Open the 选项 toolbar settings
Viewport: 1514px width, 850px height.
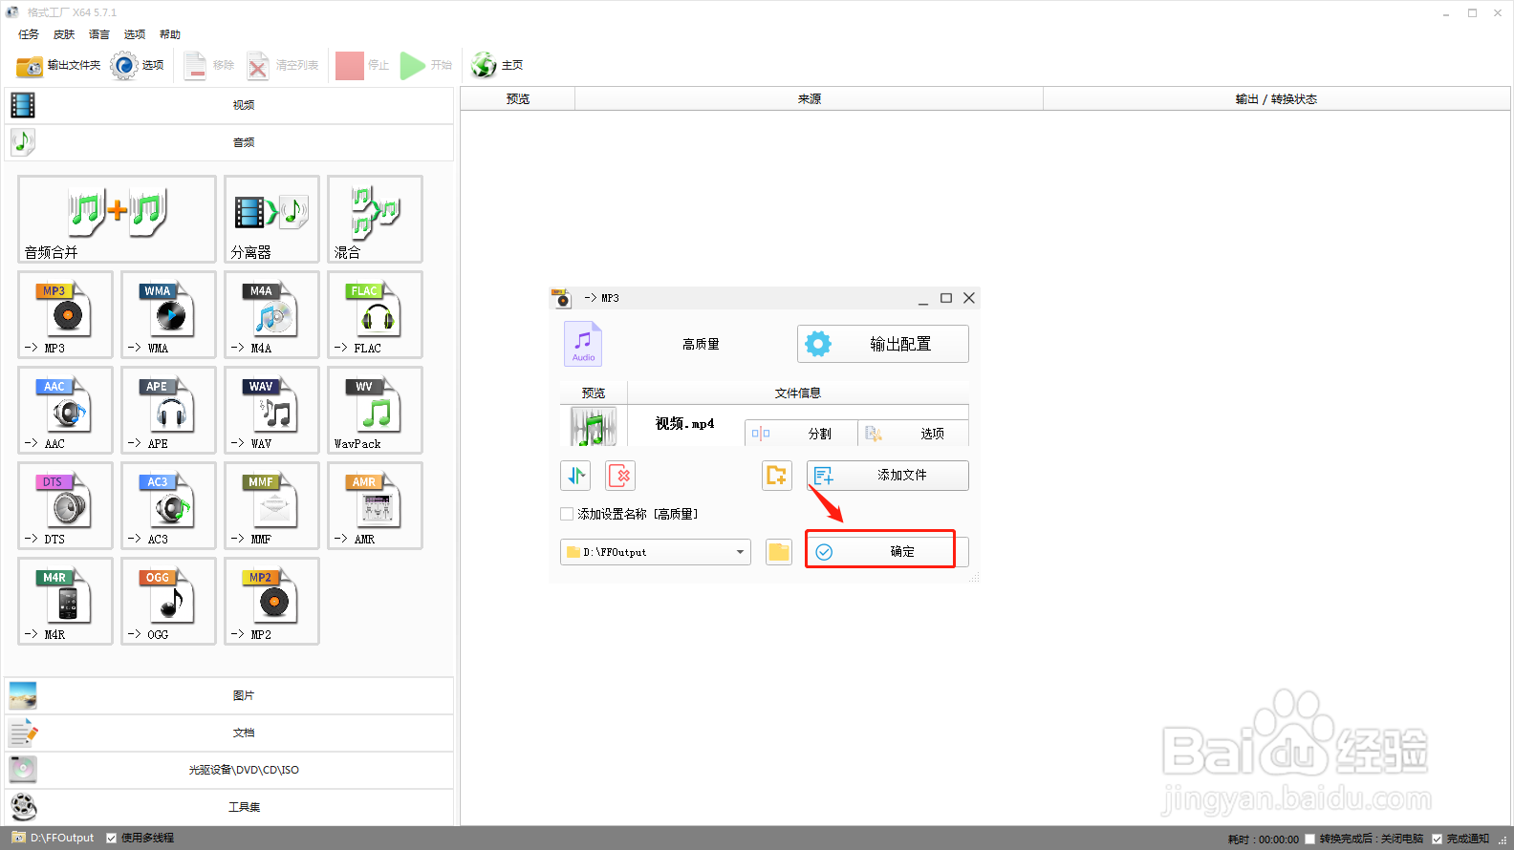pyautogui.click(x=138, y=66)
